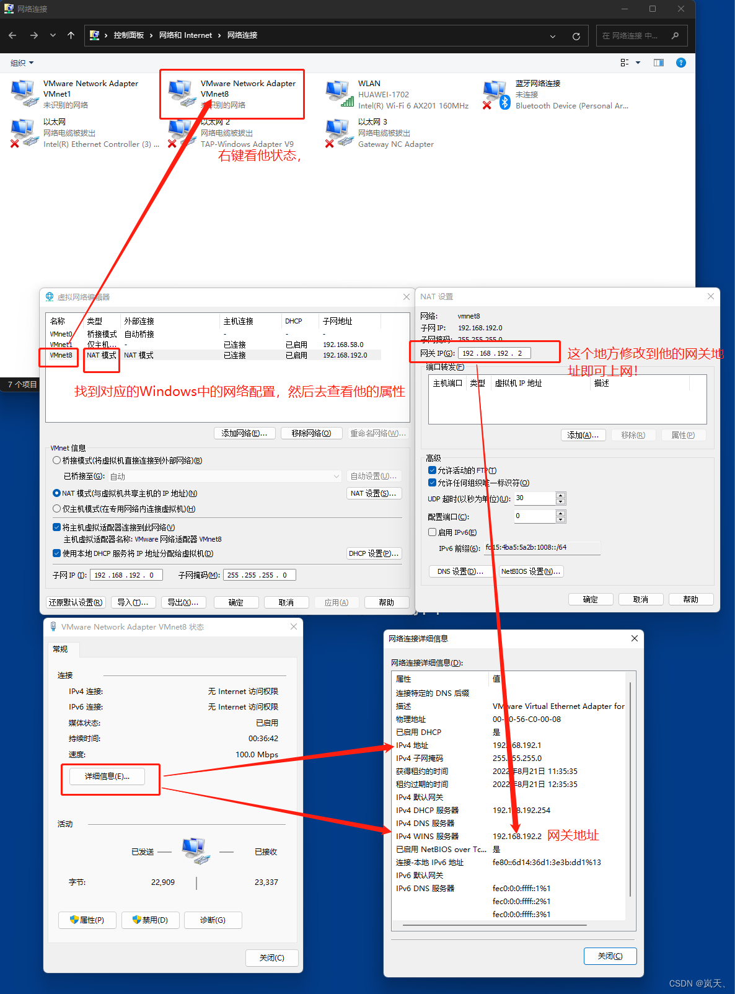Toggle 启用 IPv6 checkbox

point(433,532)
